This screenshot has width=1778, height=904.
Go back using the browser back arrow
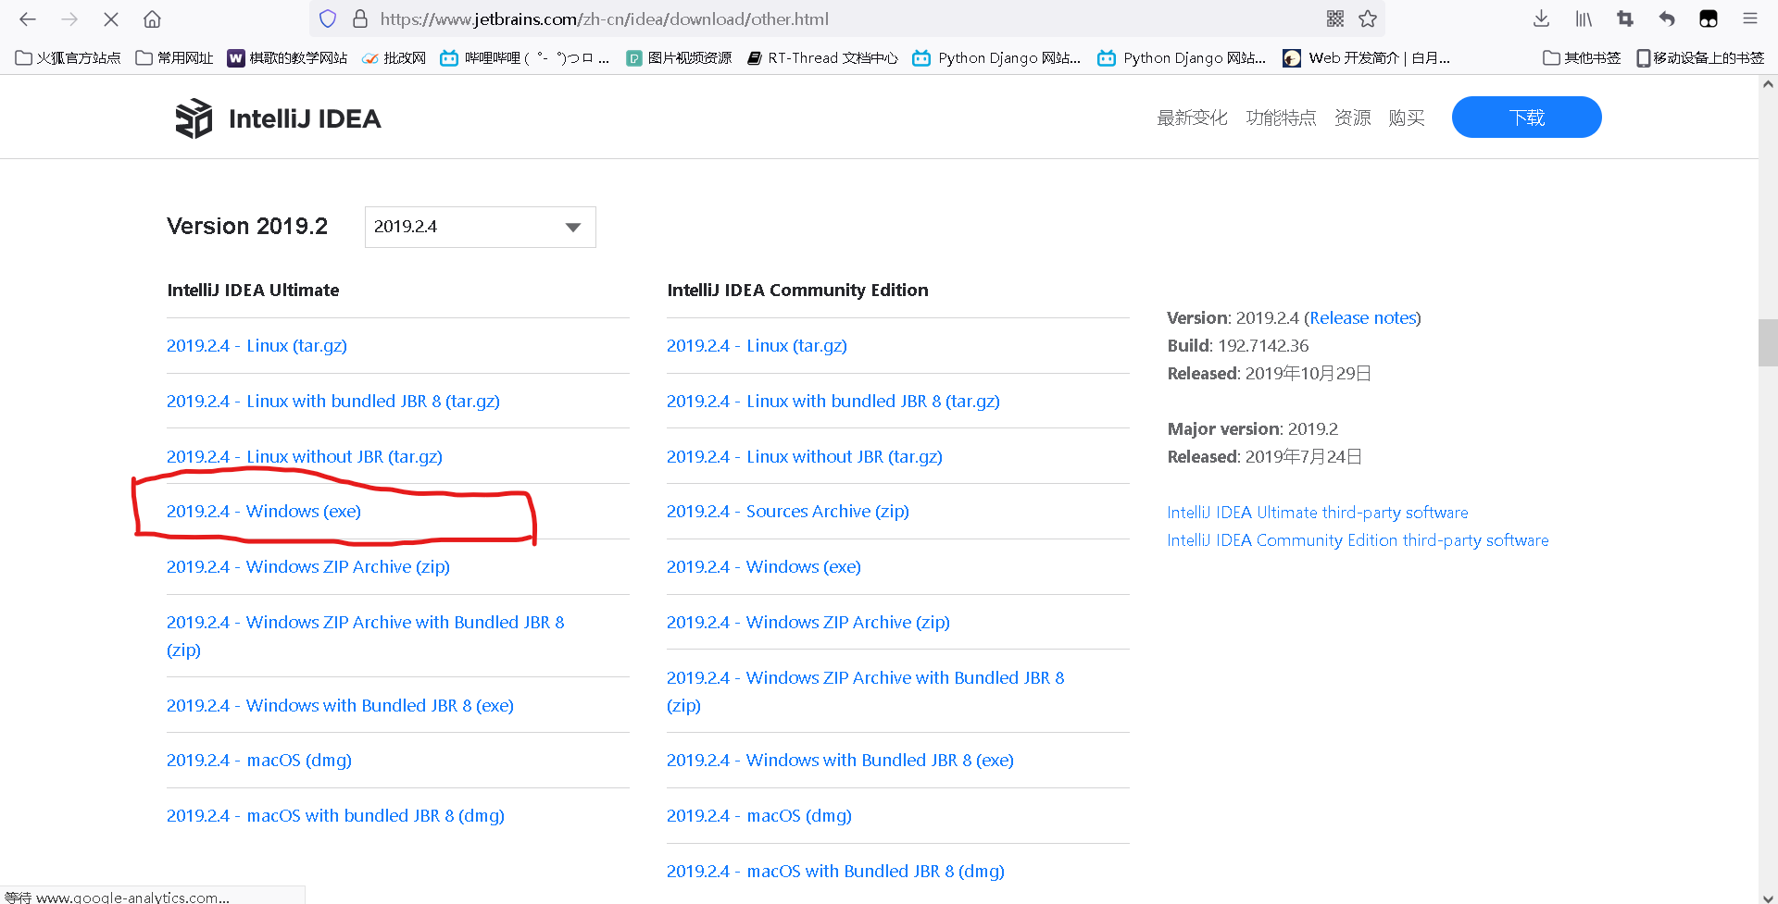pyautogui.click(x=28, y=19)
